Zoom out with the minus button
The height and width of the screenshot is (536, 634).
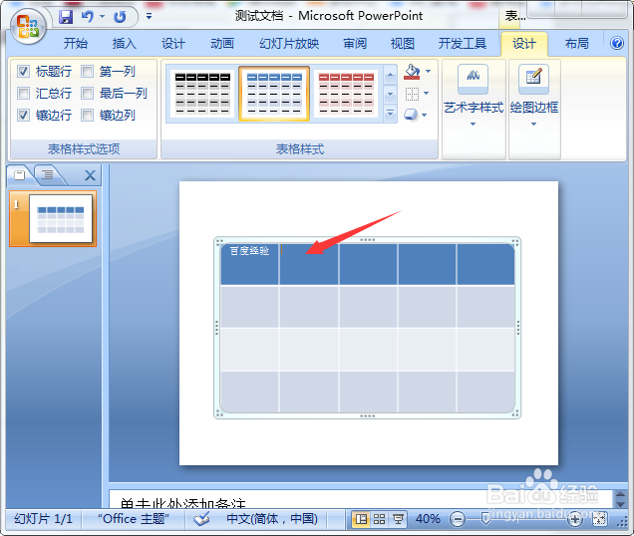pos(458,519)
